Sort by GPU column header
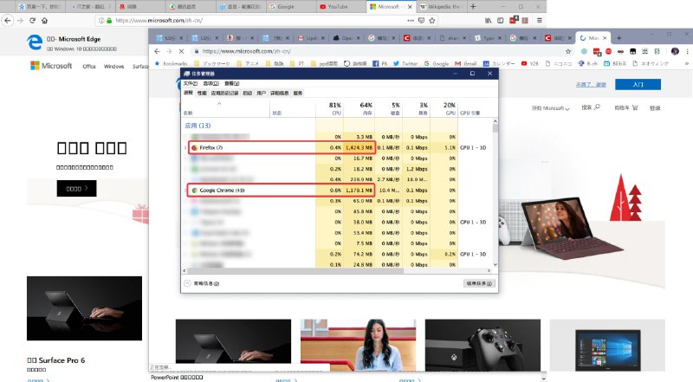This screenshot has width=693, height=382. [x=444, y=109]
